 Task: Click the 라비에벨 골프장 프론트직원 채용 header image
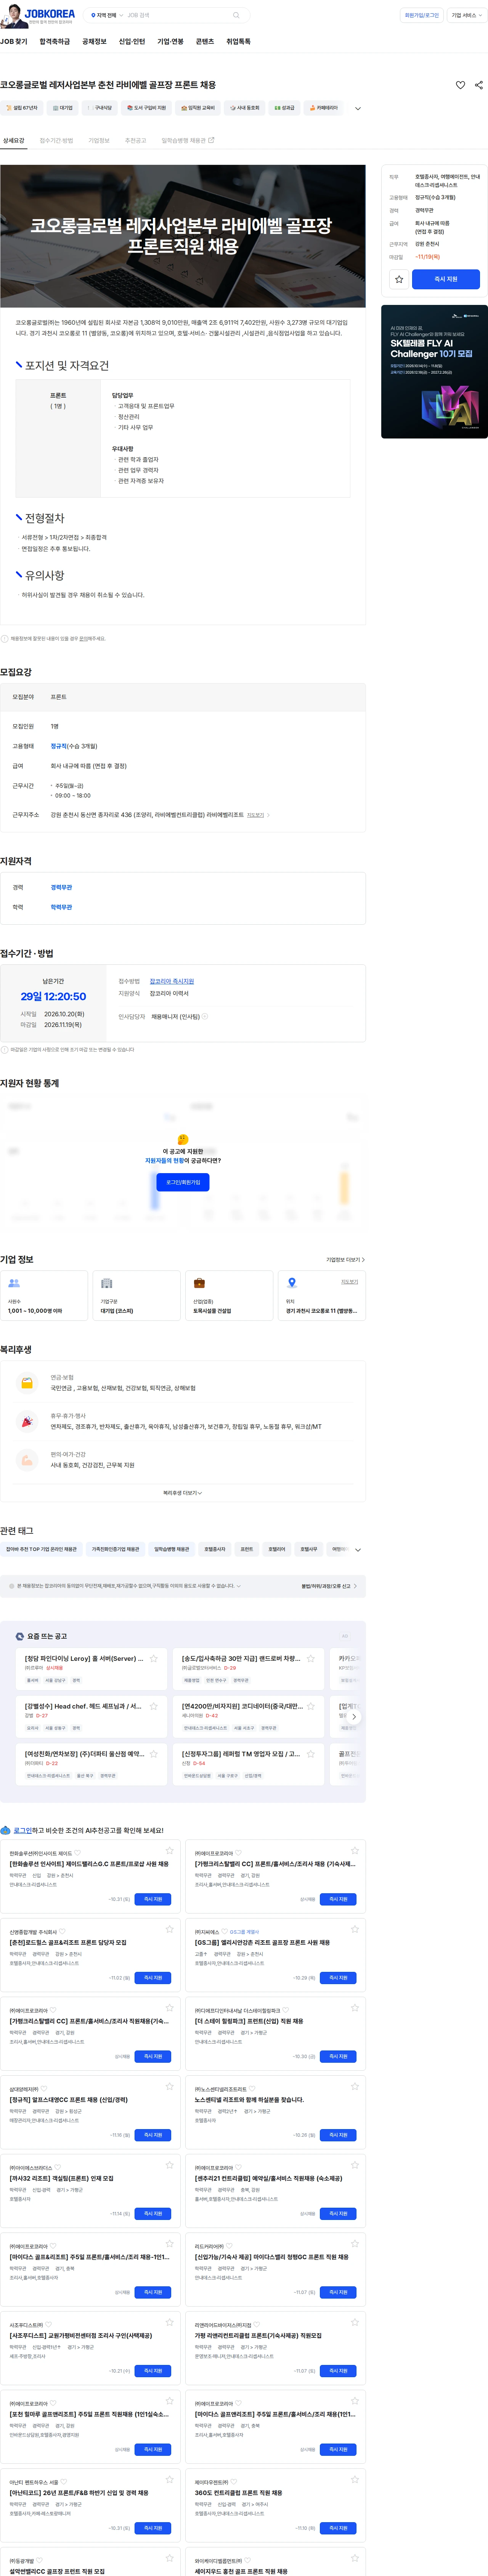pos(183,235)
